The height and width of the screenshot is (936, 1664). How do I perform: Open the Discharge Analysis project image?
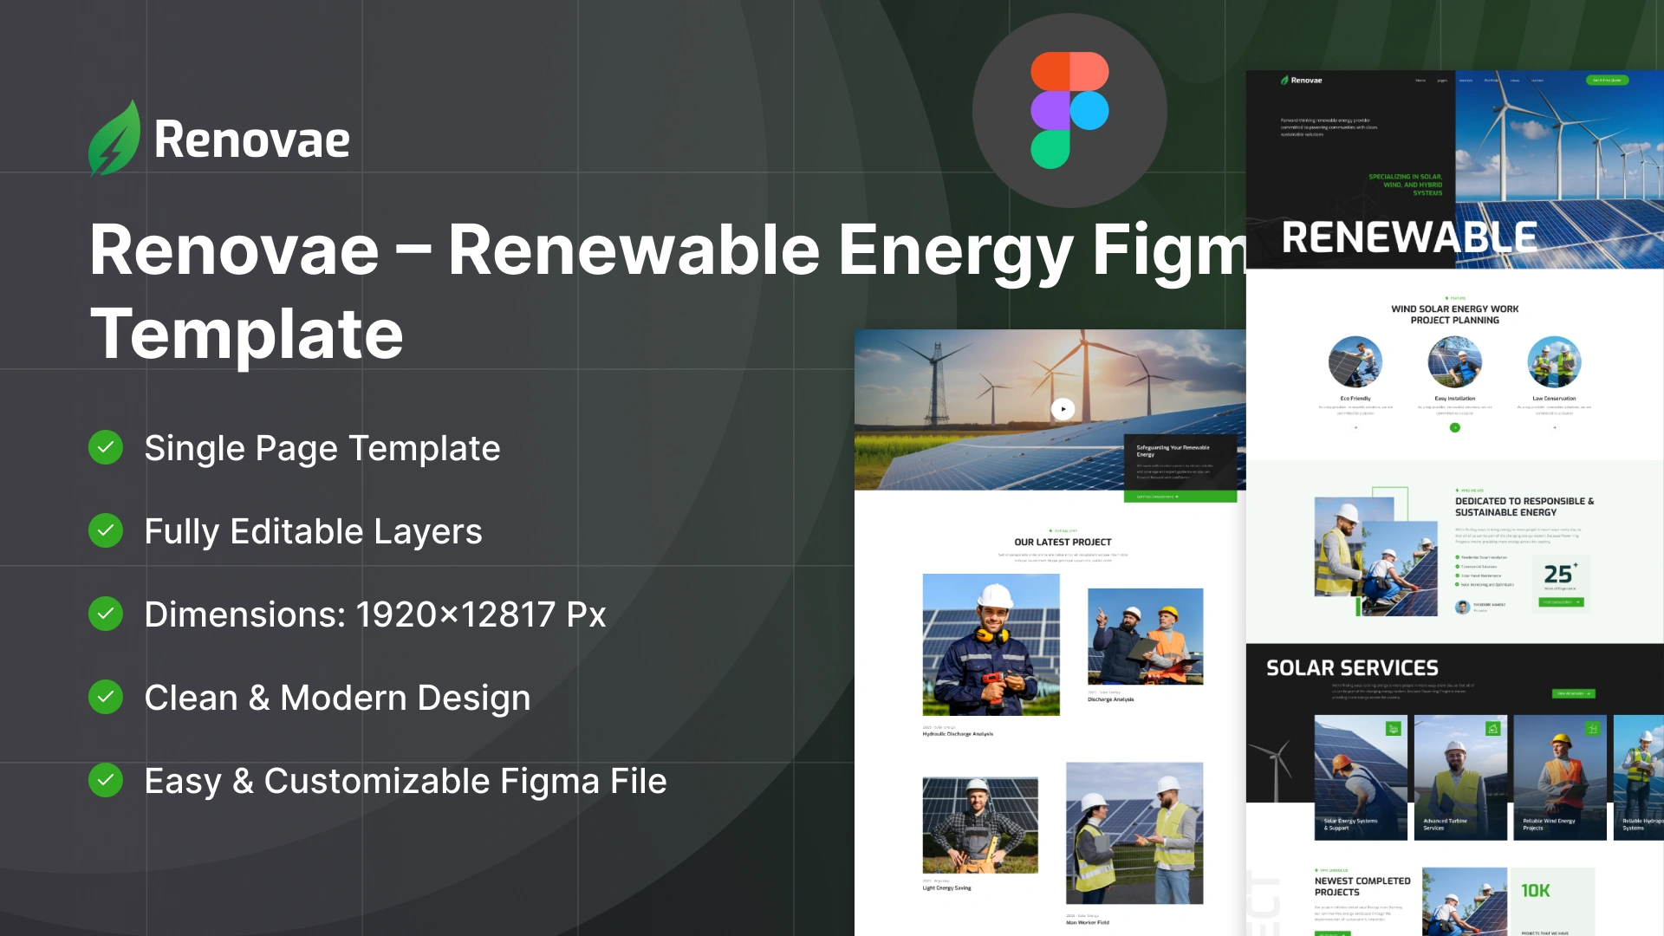[x=1145, y=636]
